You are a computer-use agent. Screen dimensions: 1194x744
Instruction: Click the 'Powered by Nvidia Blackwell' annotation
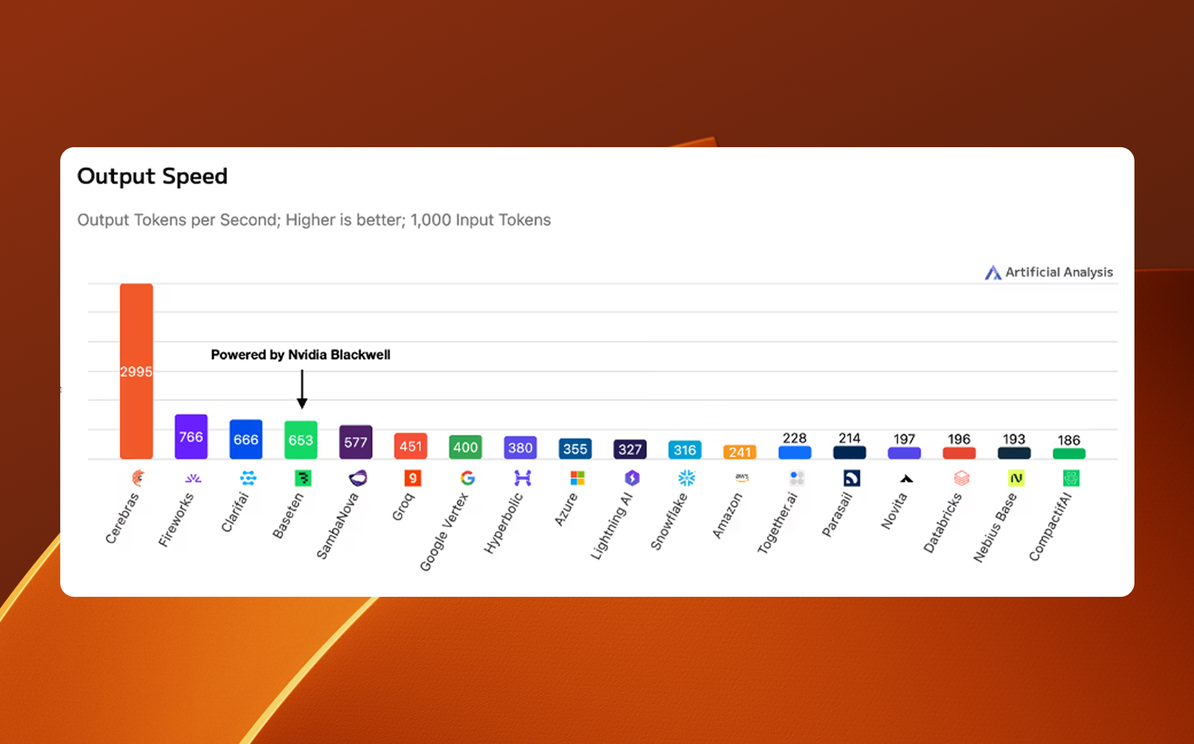pos(301,355)
